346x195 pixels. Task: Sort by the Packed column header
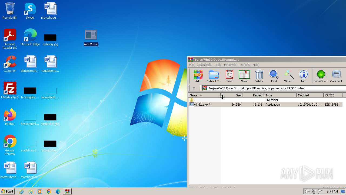pyautogui.click(x=253, y=95)
